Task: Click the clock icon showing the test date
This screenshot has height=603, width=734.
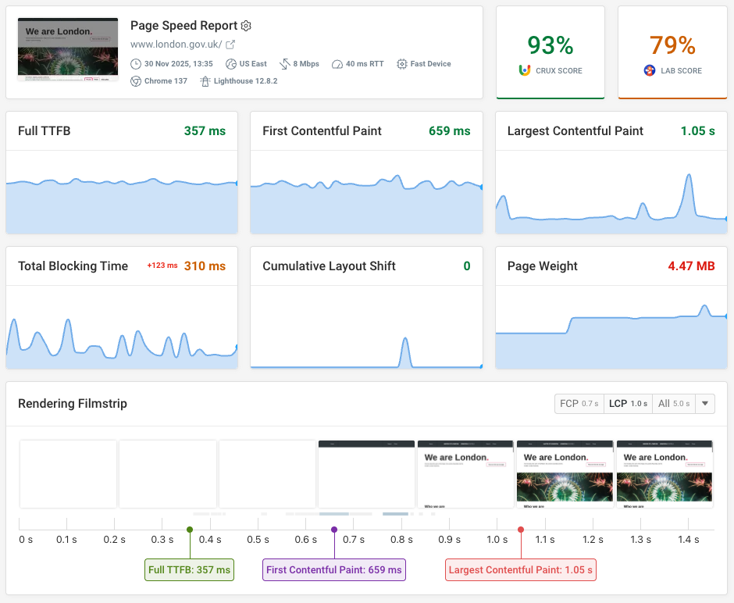Action: tap(135, 64)
